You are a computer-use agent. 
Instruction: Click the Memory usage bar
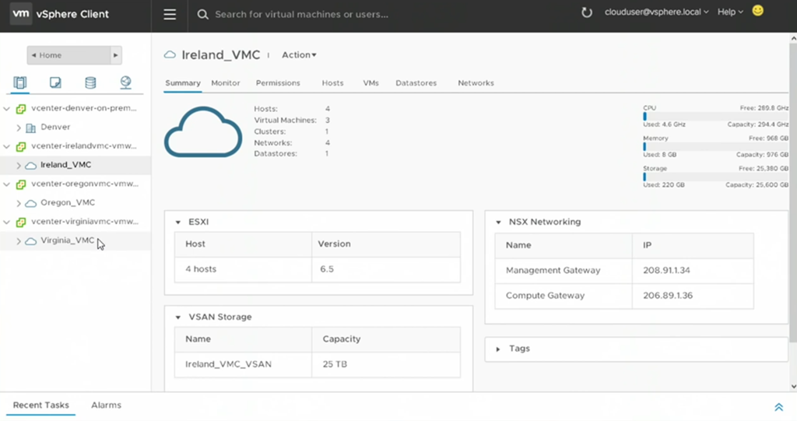point(716,146)
